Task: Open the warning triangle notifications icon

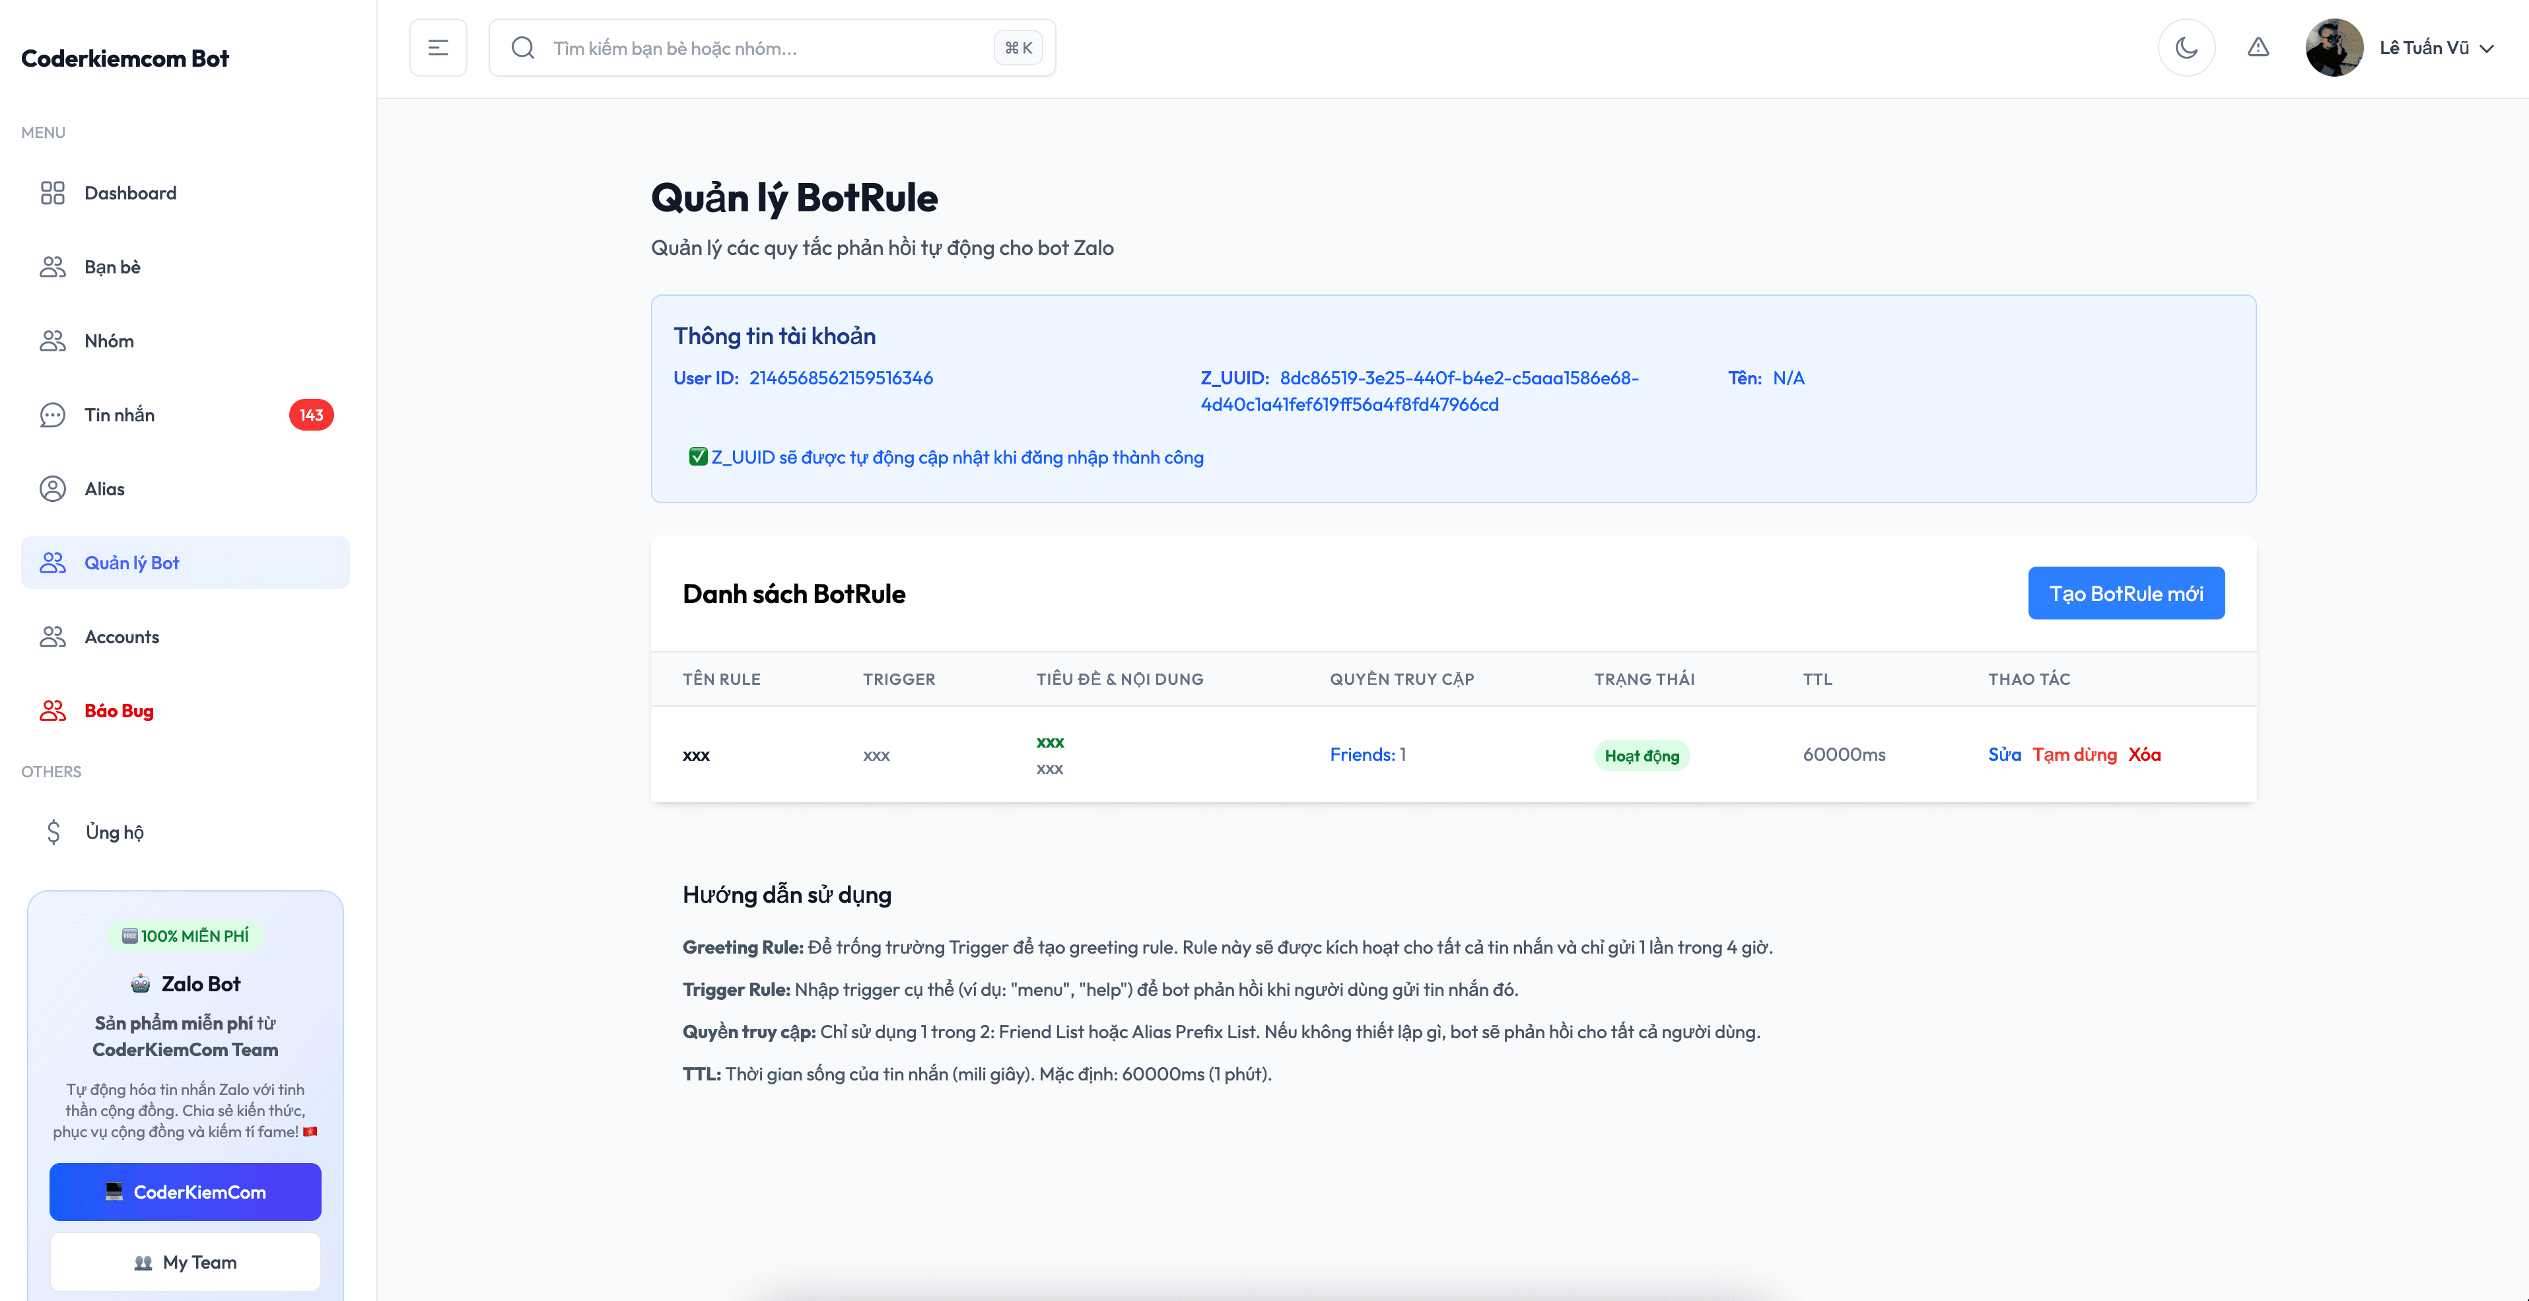Action: tap(2258, 47)
